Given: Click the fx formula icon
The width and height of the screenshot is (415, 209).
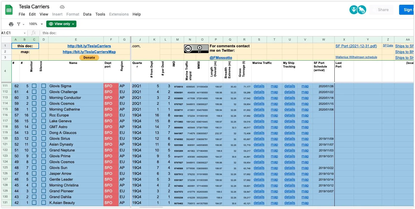Looking at the screenshot, I should coord(33,33).
